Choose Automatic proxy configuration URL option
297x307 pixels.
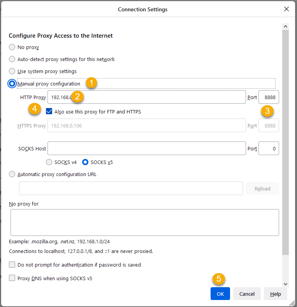click(12, 174)
